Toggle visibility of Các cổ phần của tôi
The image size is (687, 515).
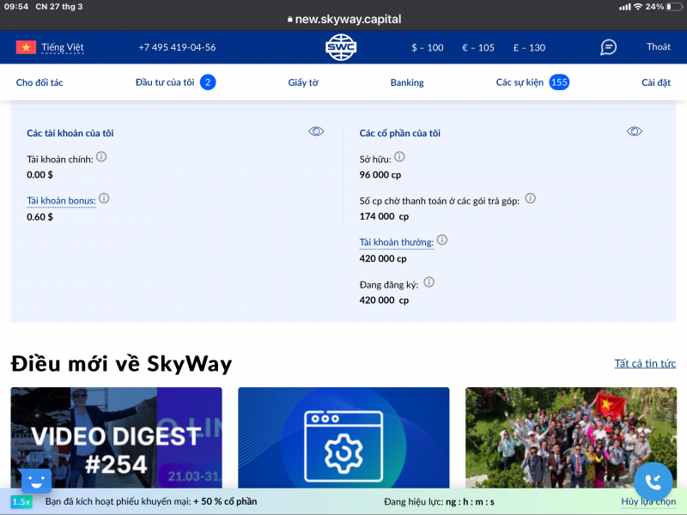click(x=634, y=131)
